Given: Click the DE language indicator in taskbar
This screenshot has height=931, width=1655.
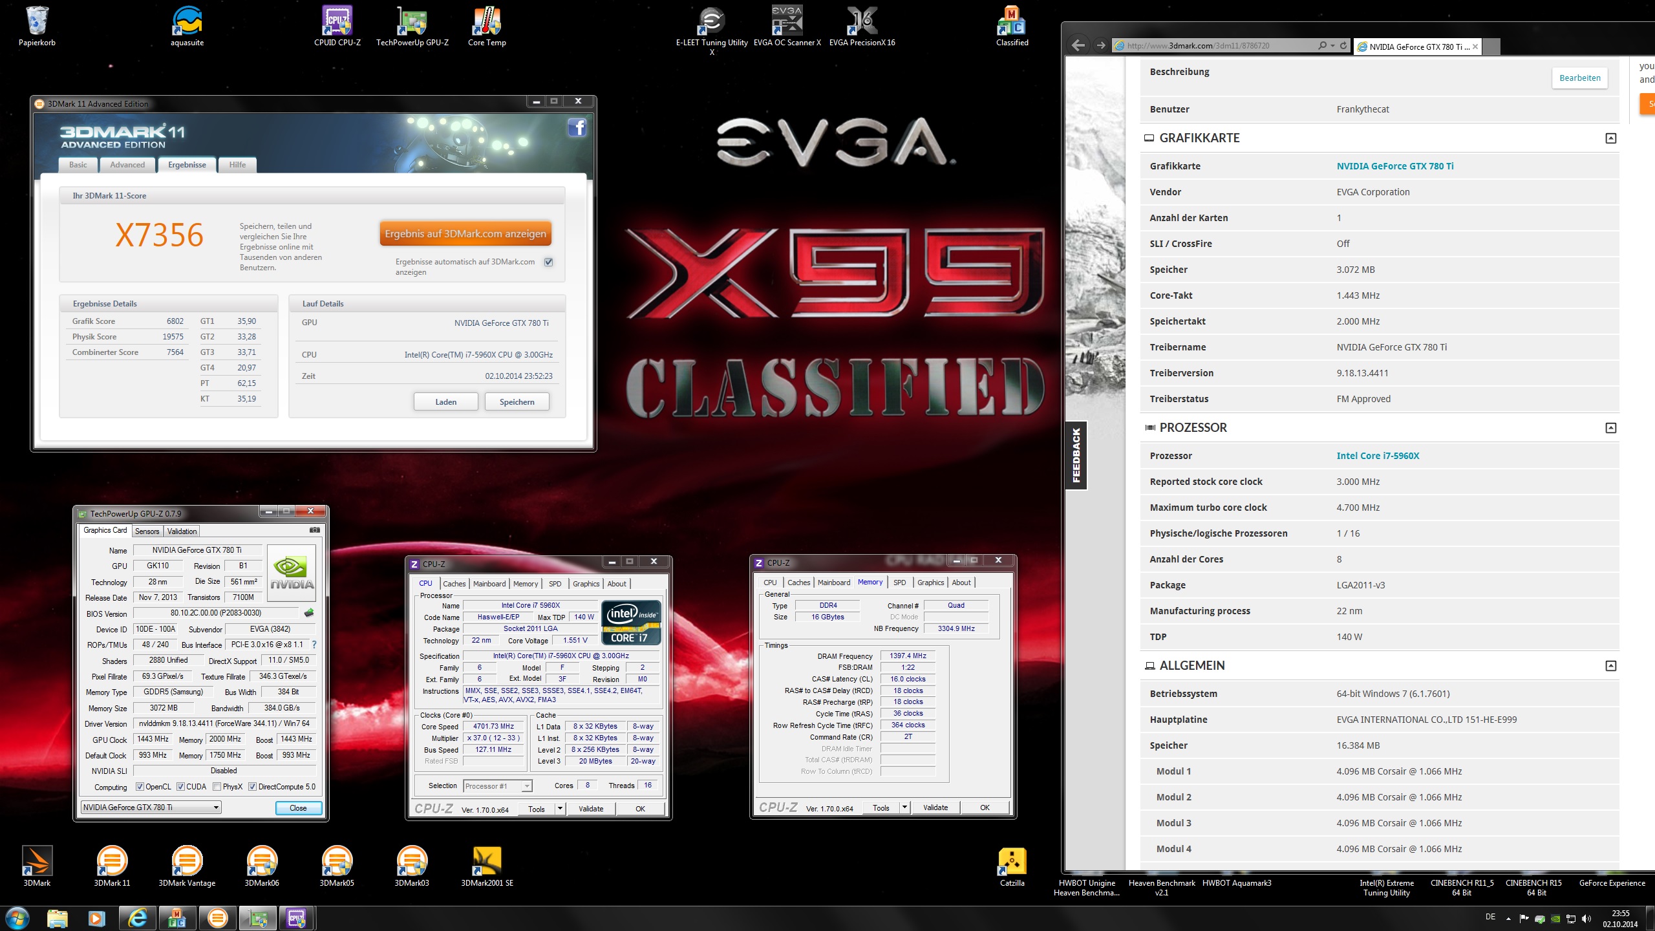Looking at the screenshot, I should point(1490,917).
